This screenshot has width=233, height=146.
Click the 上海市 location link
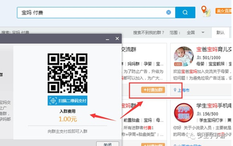coord(184,90)
